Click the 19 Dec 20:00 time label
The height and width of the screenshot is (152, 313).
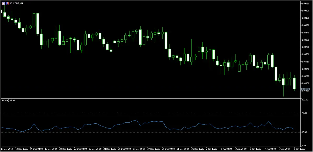[x=51, y=149]
